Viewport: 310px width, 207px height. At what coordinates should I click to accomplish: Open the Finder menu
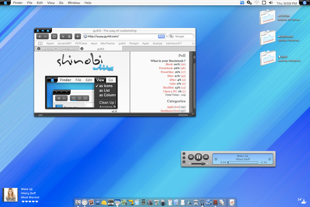(x=18, y=3)
